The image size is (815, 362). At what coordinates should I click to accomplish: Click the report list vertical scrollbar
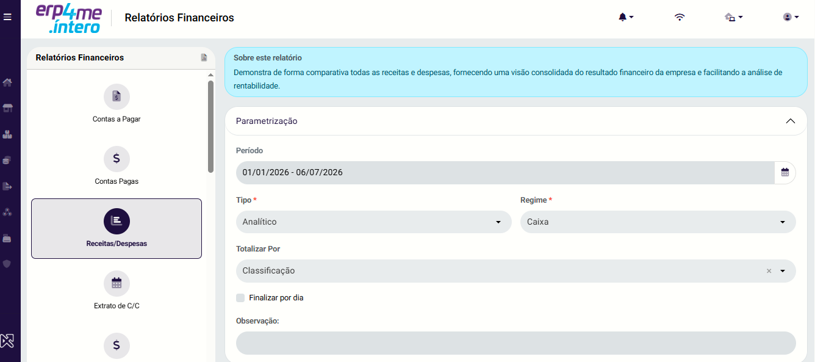pyautogui.click(x=210, y=126)
